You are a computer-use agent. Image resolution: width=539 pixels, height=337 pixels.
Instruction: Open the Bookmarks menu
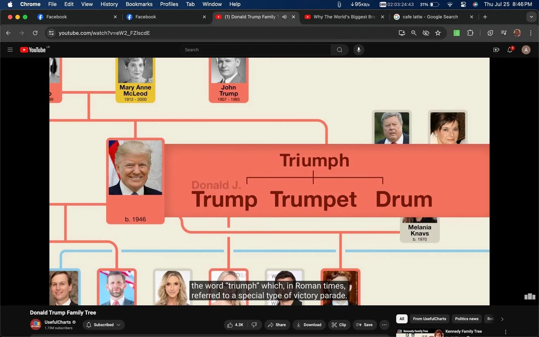pos(139,4)
